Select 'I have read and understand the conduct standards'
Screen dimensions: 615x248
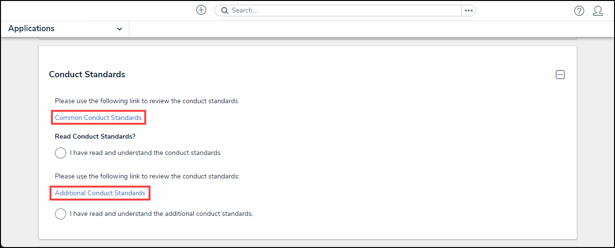pyautogui.click(x=61, y=153)
